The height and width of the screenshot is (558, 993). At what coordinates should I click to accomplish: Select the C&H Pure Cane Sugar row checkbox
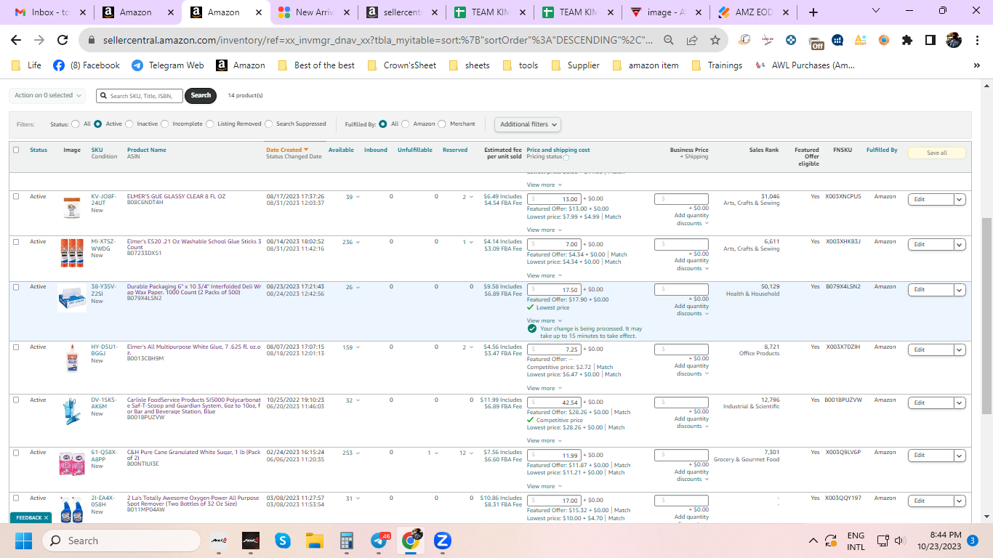(16, 453)
